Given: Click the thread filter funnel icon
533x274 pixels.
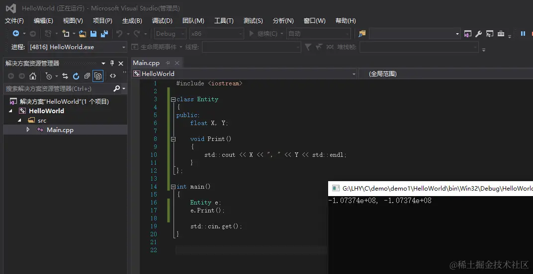Looking at the screenshot, I should point(308,47).
